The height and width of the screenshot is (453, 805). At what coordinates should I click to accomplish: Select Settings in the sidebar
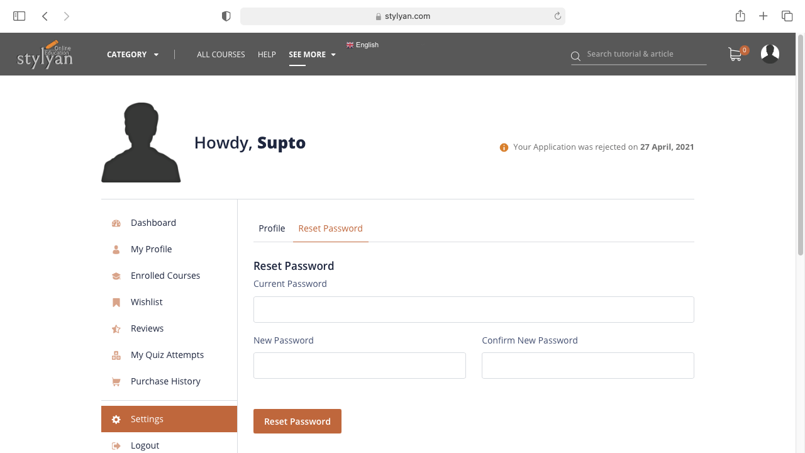click(x=169, y=419)
